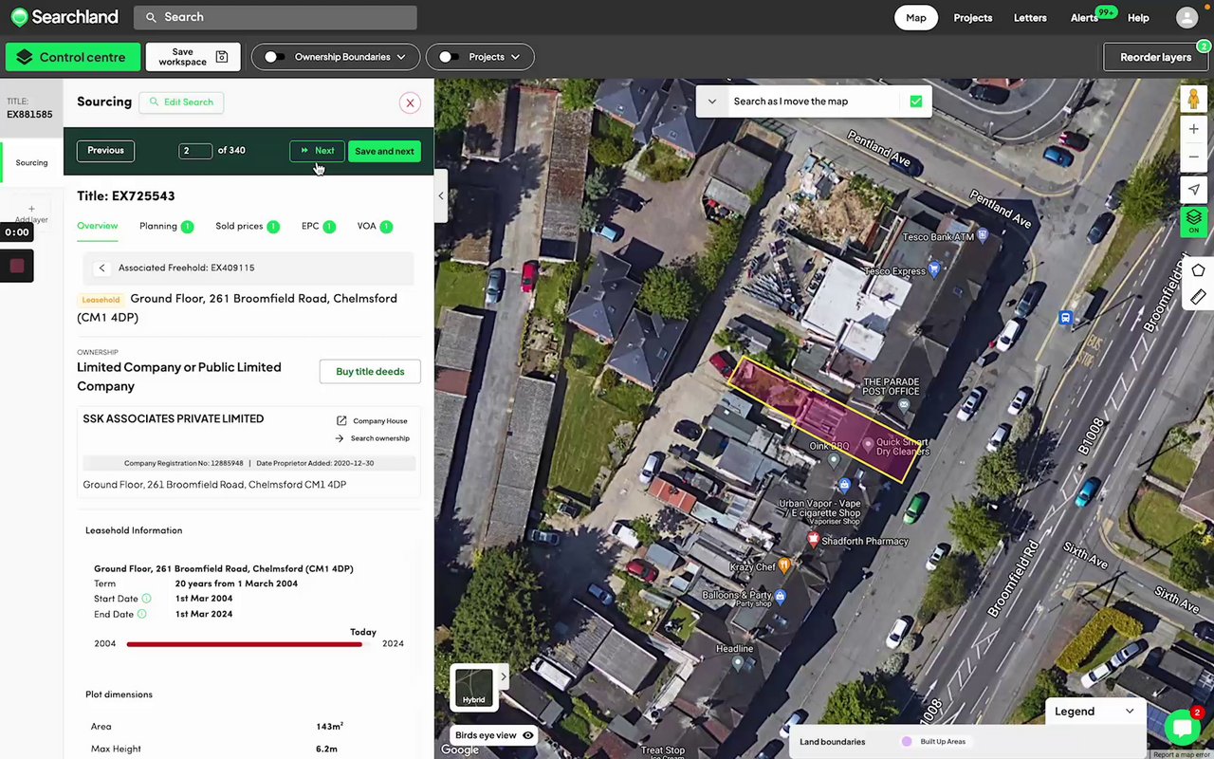Select the ruler measure tool
Viewport: 1214px width, 759px height.
tap(1198, 297)
